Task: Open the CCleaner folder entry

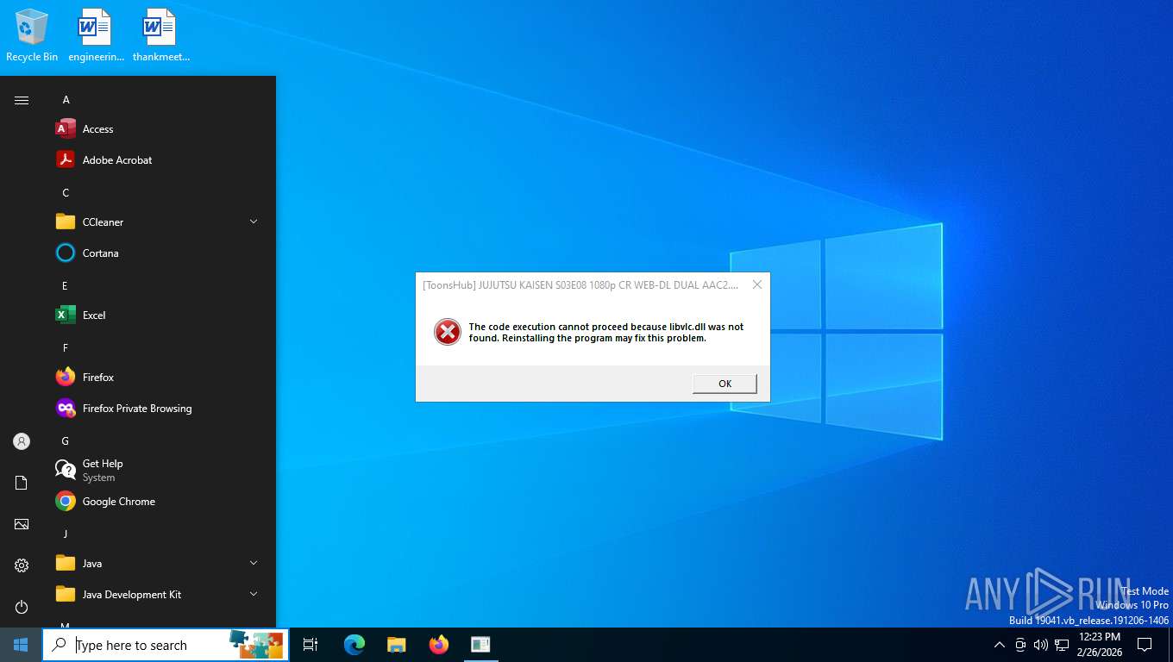Action: click(x=160, y=222)
